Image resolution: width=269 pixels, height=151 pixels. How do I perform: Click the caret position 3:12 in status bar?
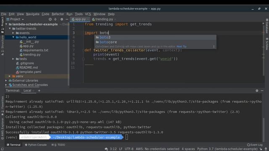click(113, 149)
